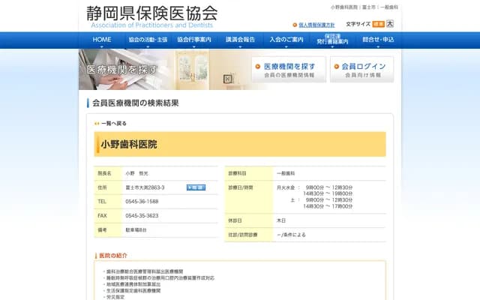Click the dropdown arrow under HOME

pyautogui.click(x=102, y=46)
